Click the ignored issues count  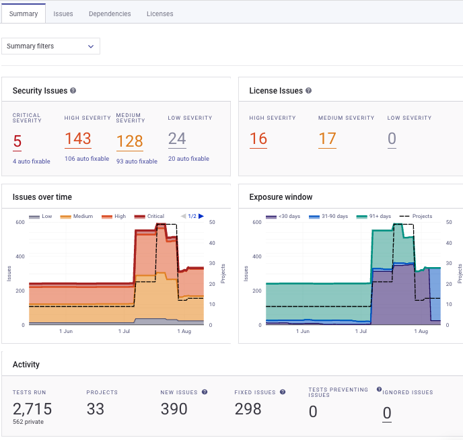[x=387, y=413]
